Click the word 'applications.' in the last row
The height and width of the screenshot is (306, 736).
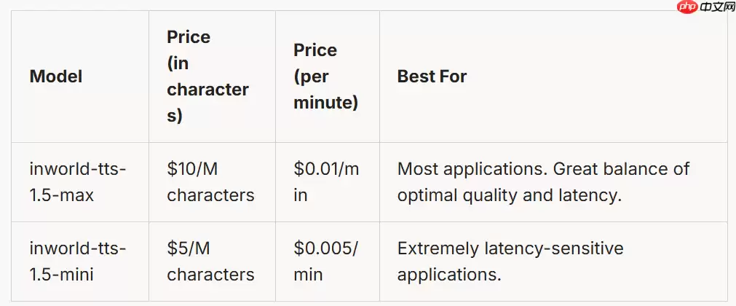pyautogui.click(x=449, y=275)
